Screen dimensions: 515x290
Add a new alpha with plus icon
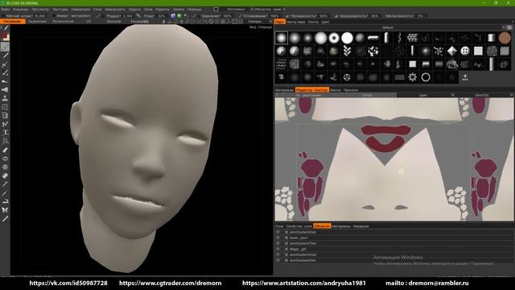[x=465, y=77]
